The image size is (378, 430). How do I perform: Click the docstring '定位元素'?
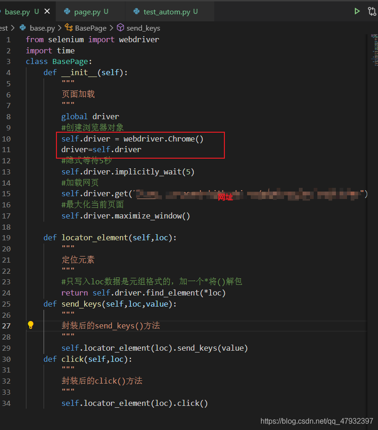click(x=78, y=260)
